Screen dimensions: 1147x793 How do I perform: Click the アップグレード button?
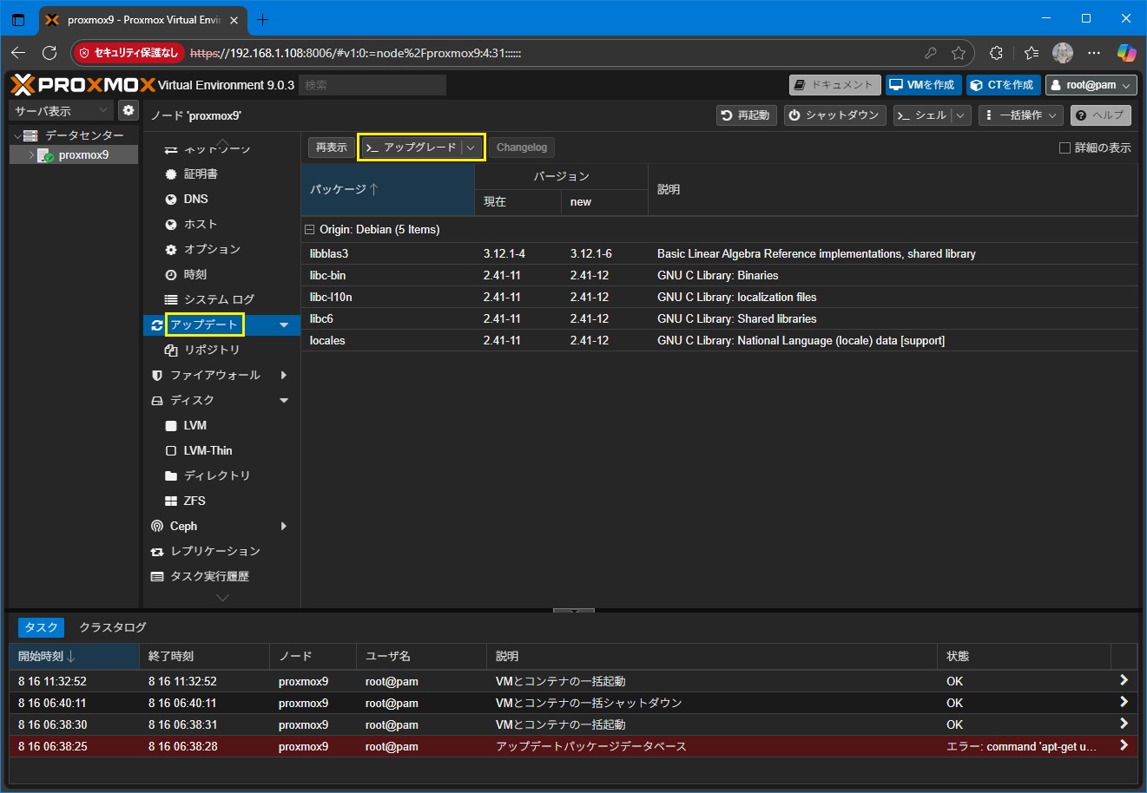pos(412,147)
